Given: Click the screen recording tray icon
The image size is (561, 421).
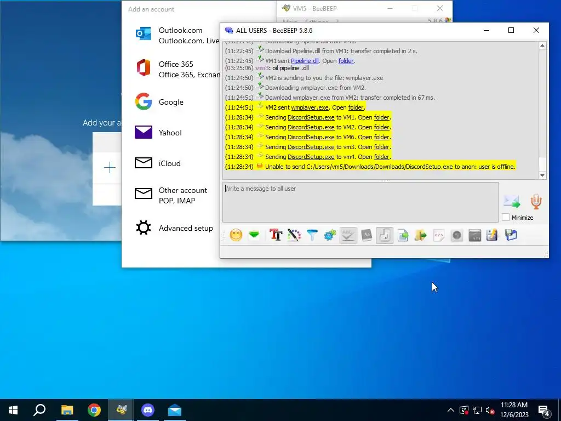Looking at the screenshot, I should click(x=464, y=410).
